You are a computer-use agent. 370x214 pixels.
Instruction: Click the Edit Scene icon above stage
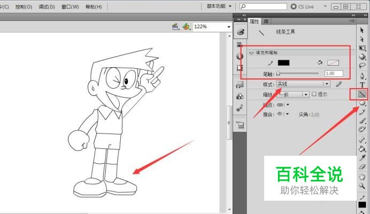pos(175,27)
